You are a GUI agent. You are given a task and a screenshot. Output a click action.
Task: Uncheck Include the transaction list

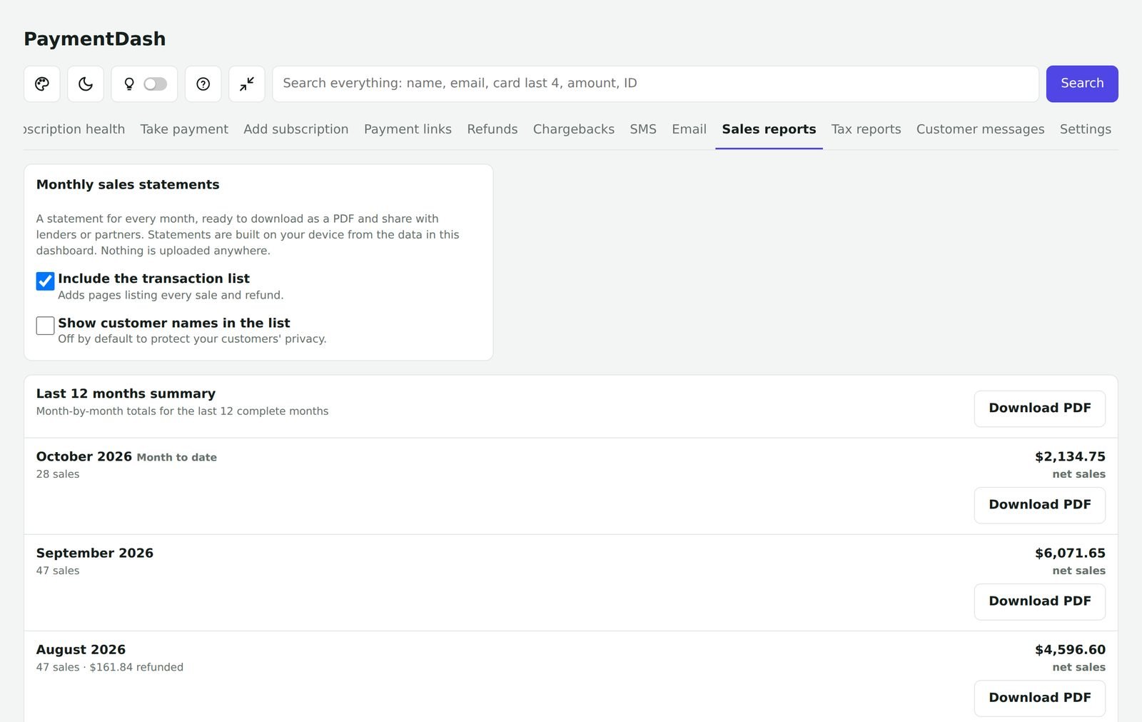pyautogui.click(x=46, y=281)
